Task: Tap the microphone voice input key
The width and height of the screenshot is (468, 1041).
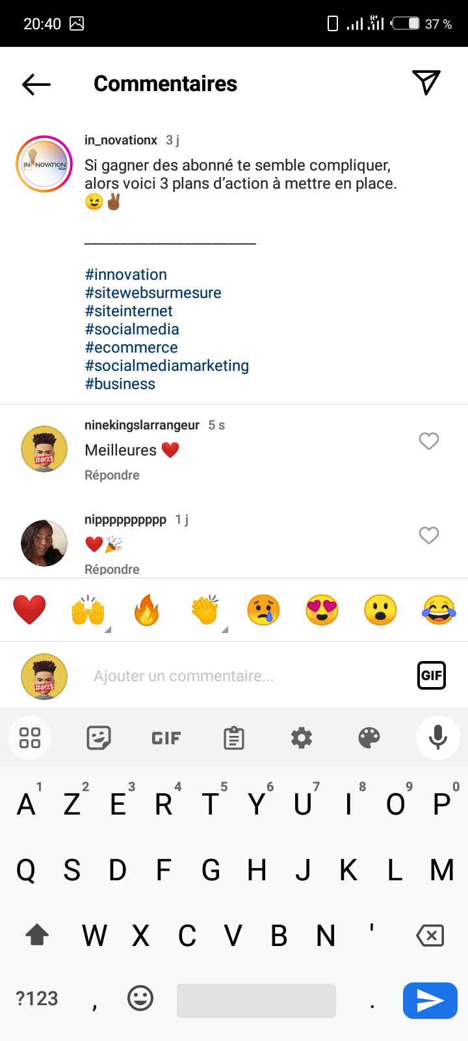Action: tap(437, 738)
